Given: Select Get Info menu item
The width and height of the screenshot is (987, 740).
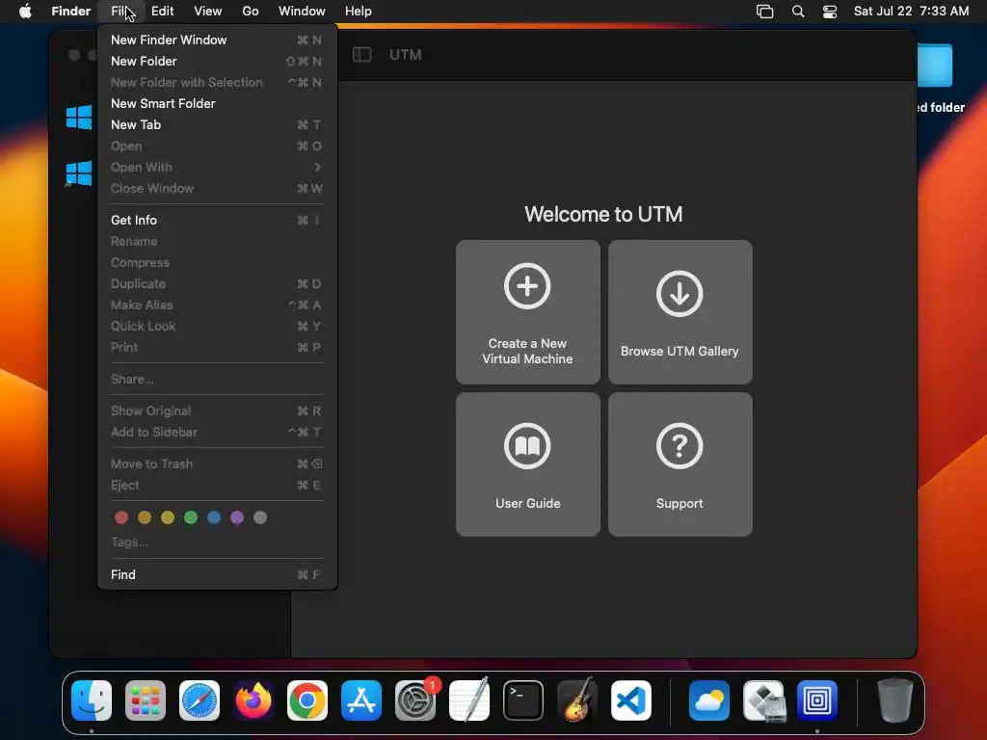Looking at the screenshot, I should 217,221.
